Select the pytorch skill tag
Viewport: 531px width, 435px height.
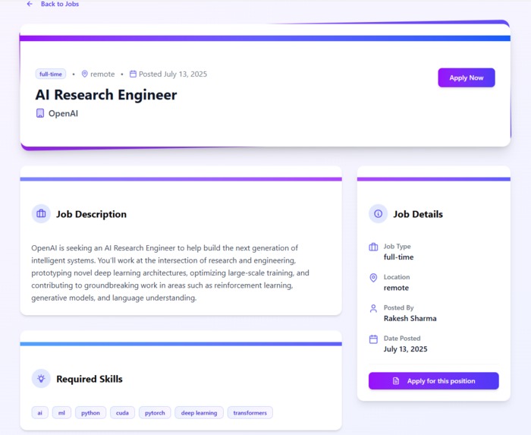(155, 413)
